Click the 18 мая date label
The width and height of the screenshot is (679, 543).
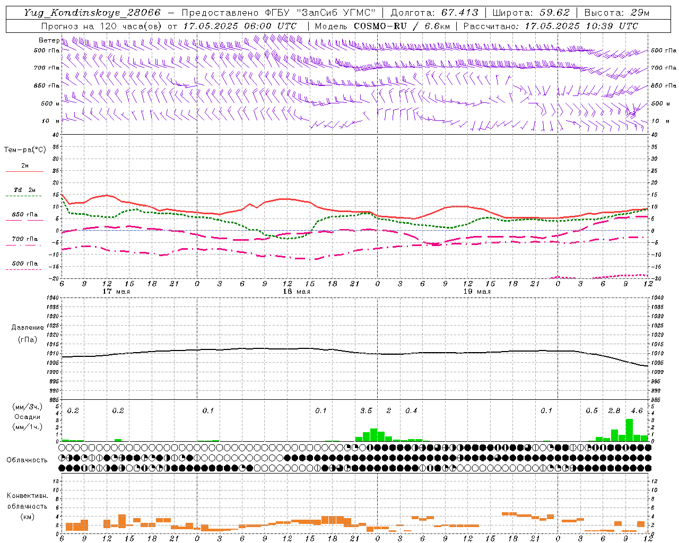point(296,292)
